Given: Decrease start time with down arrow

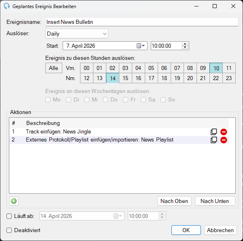Looking at the screenshot, I should coord(185,47).
